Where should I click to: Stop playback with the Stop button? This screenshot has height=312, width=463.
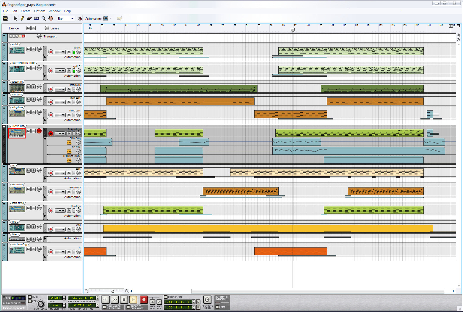[x=124, y=300]
